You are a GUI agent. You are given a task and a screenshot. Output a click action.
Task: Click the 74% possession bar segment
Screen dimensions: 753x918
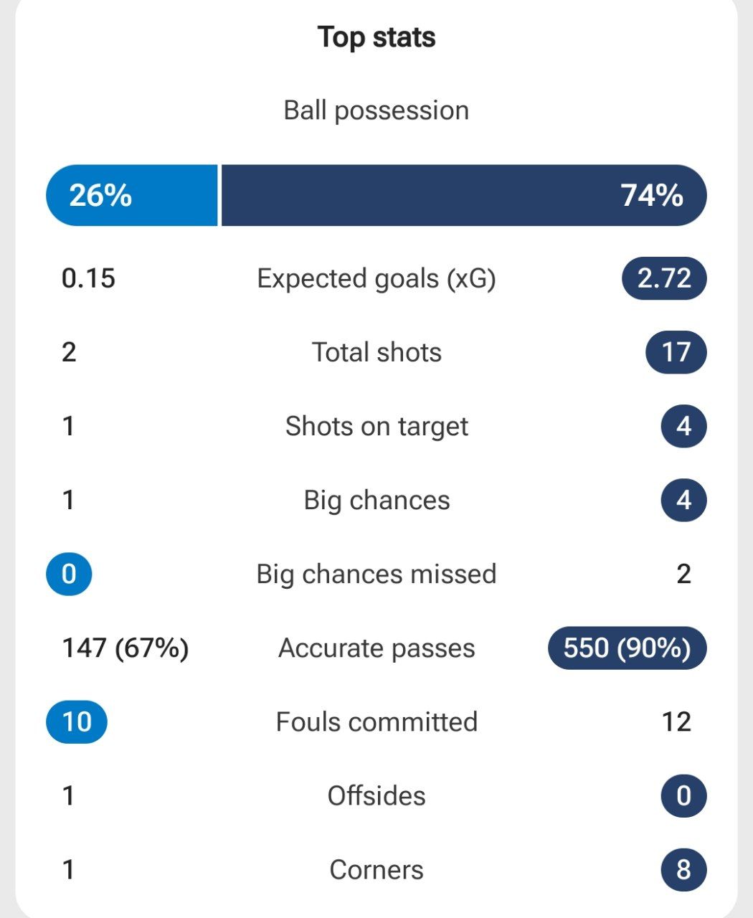click(463, 195)
